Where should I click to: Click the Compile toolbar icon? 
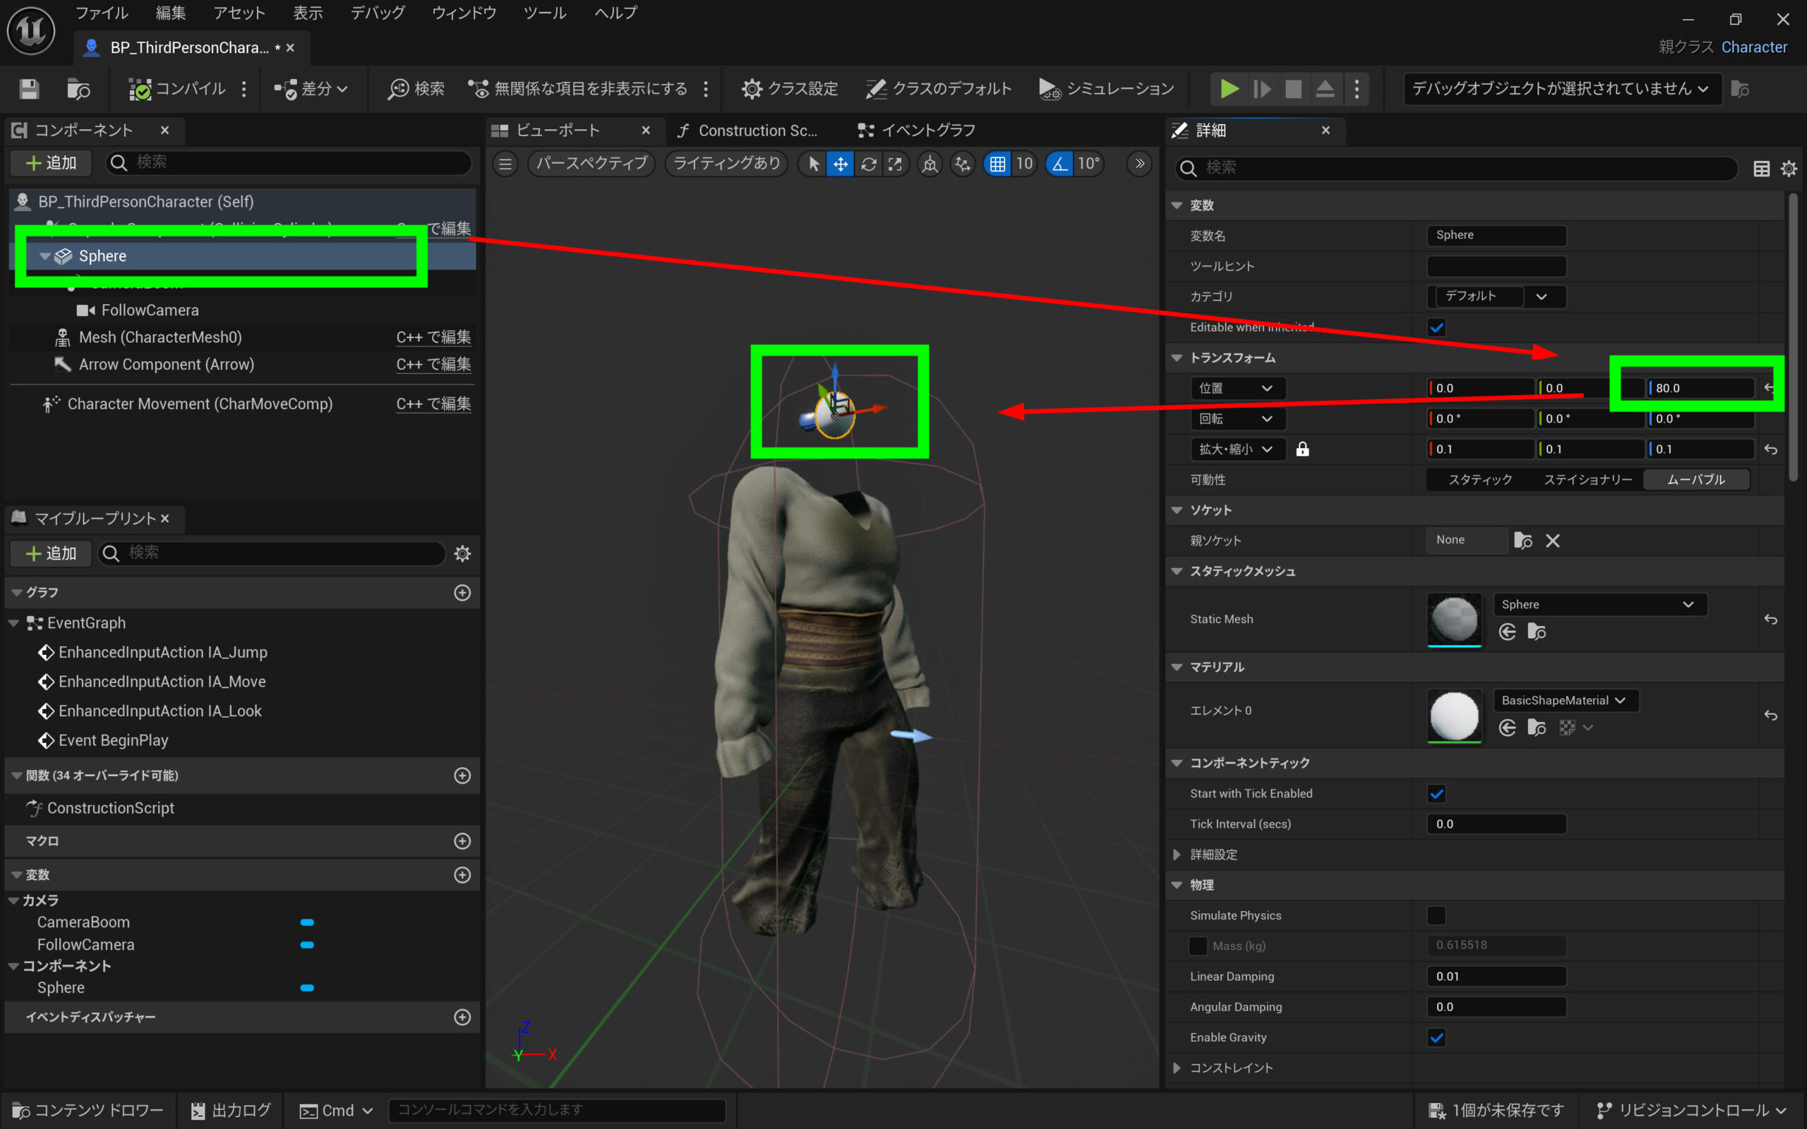140,89
